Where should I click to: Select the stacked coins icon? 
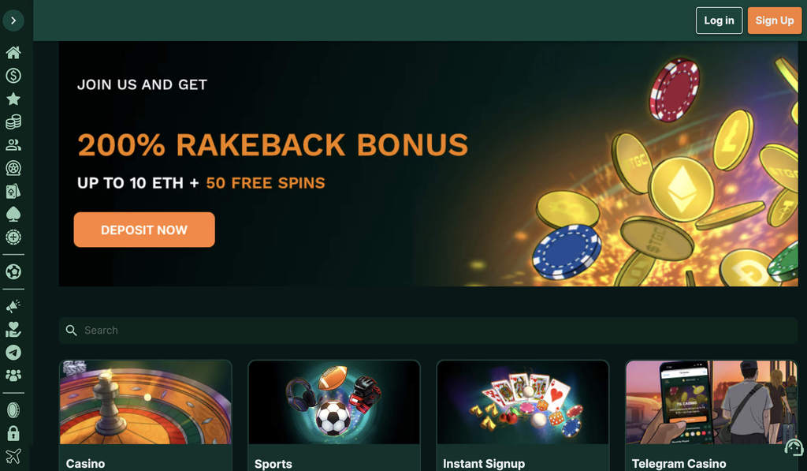[x=13, y=121]
